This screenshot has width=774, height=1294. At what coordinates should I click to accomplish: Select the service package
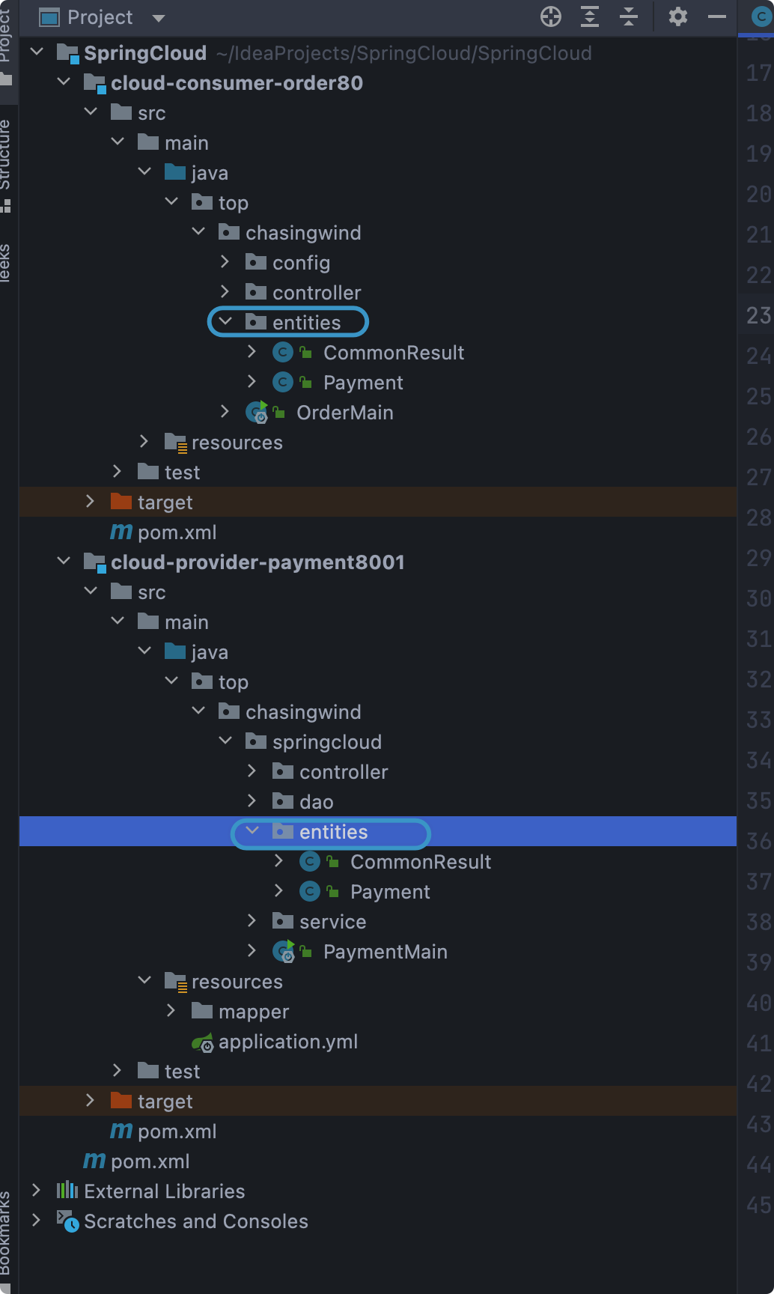(332, 922)
